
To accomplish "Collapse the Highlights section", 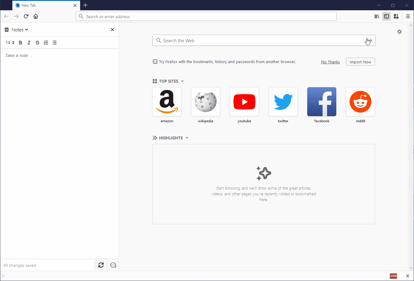I will pos(187,138).
